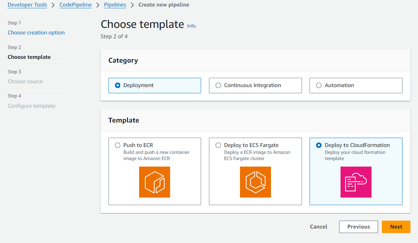The width and height of the screenshot is (418, 243).
Task: Select the Continuous Integration category
Action: pyautogui.click(x=218, y=85)
